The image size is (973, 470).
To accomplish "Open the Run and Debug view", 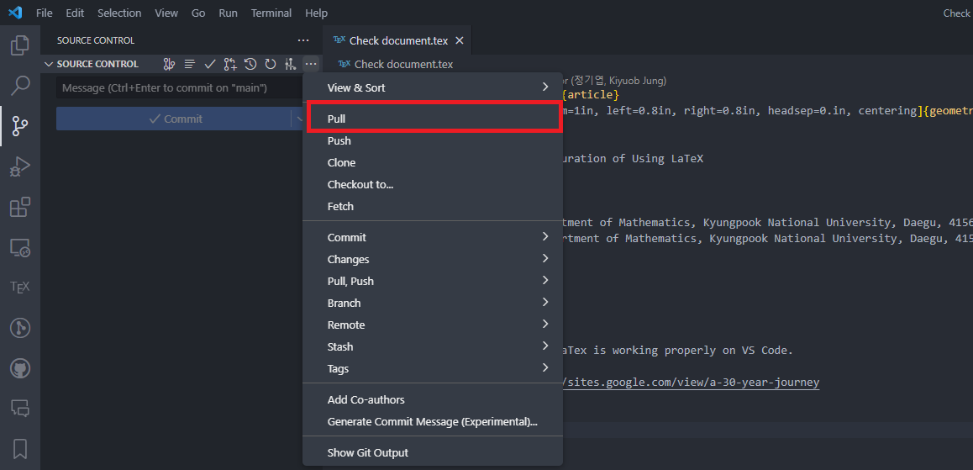I will click(x=20, y=166).
